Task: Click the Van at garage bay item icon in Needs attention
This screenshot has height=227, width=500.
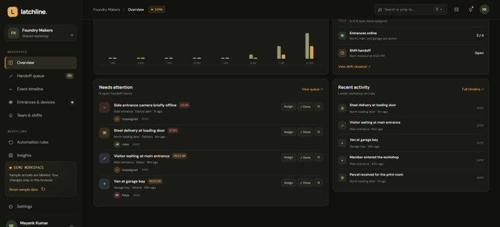Action: [x=104, y=184]
